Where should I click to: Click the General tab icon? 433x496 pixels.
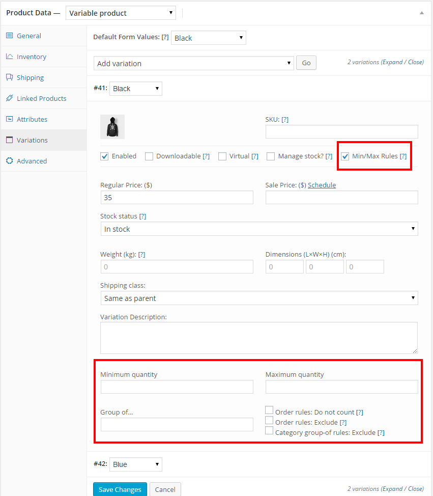(x=10, y=36)
